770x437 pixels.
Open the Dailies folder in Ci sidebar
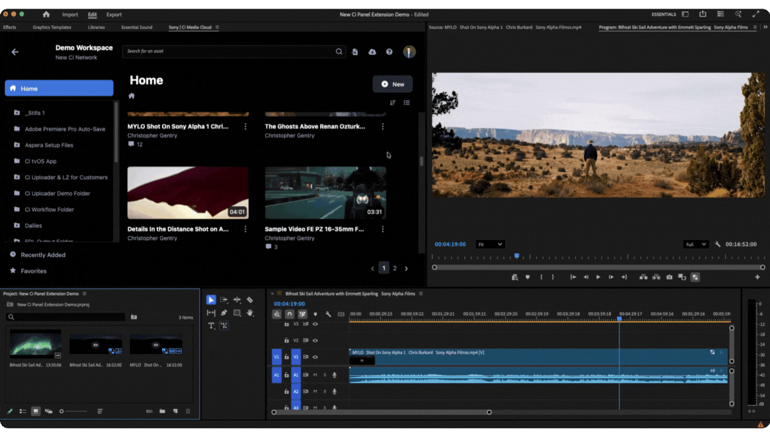click(33, 225)
